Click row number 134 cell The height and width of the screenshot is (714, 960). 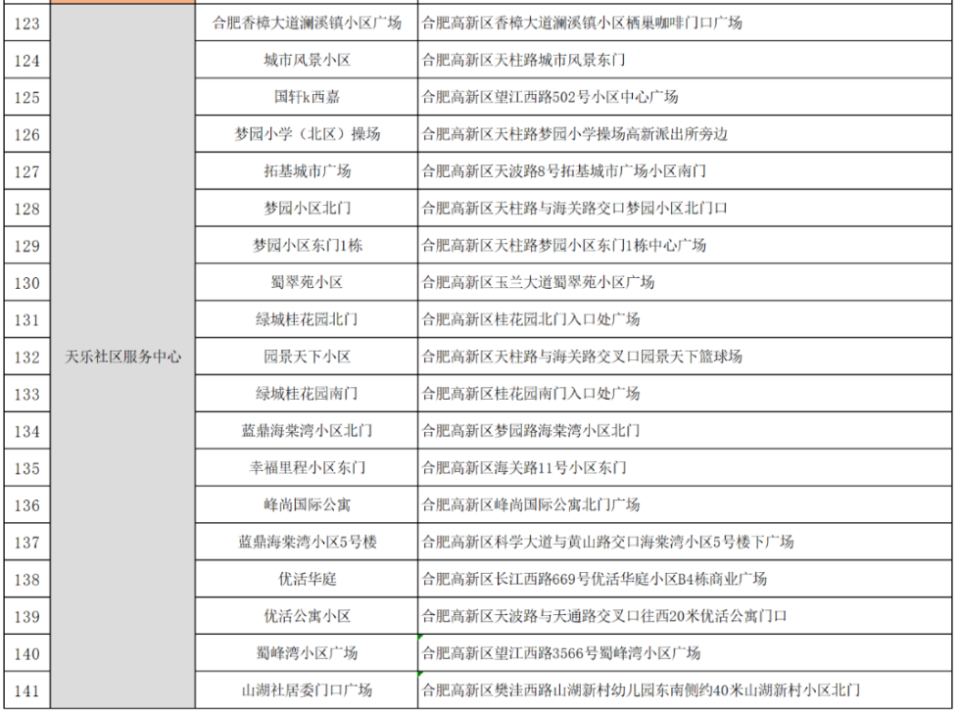click(27, 431)
